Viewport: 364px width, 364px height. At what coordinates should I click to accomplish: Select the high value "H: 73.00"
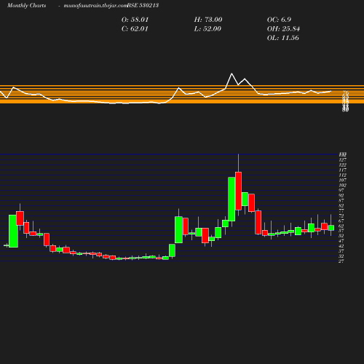click(x=208, y=20)
